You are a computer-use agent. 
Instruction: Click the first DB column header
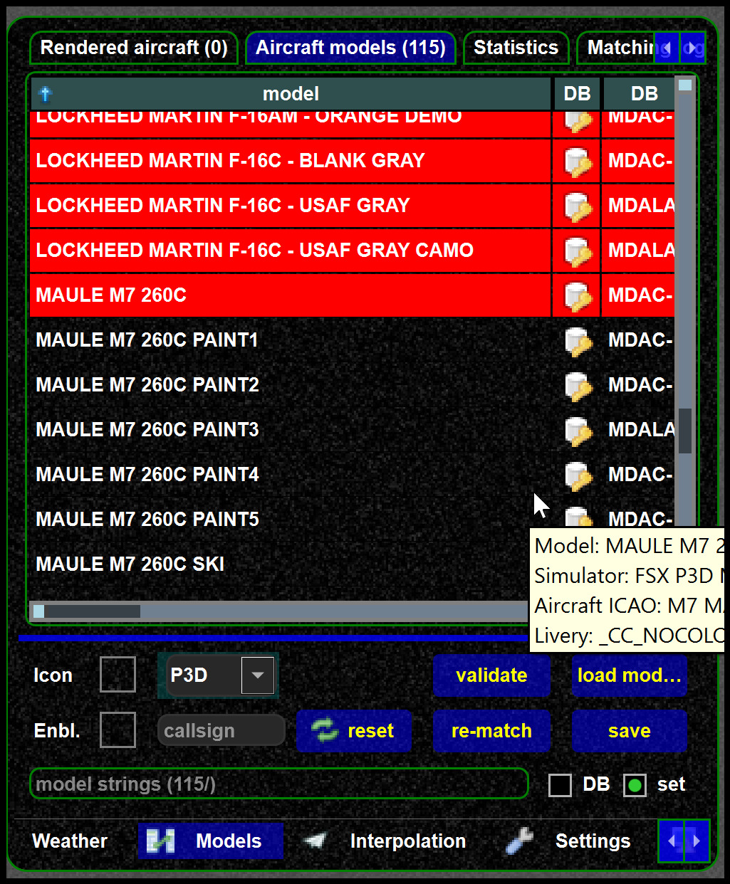[x=577, y=94]
